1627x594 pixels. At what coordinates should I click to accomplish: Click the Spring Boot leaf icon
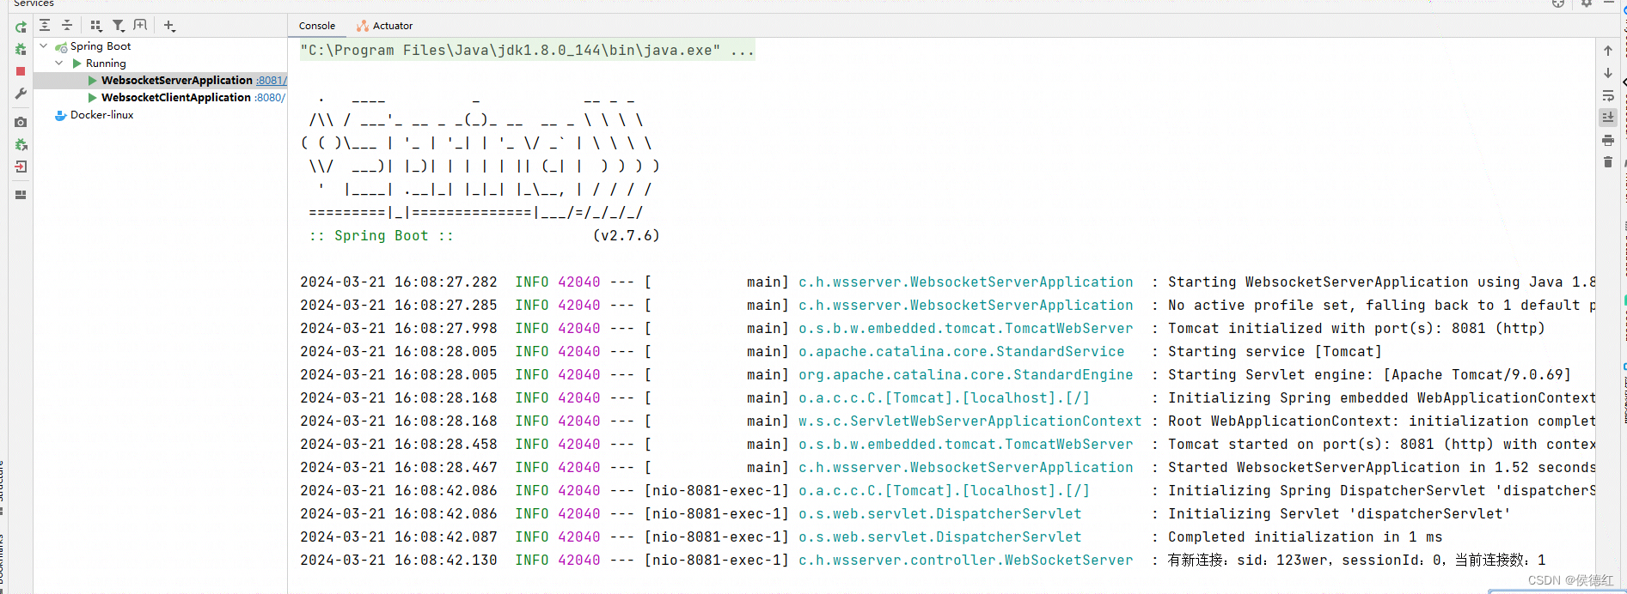(61, 47)
